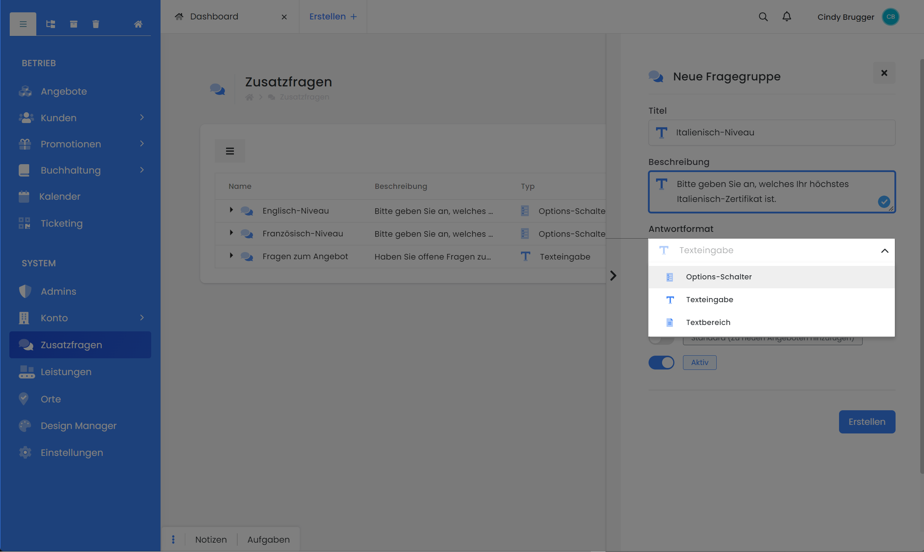Choose Textbereich answer format option

[x=708, y=322]
